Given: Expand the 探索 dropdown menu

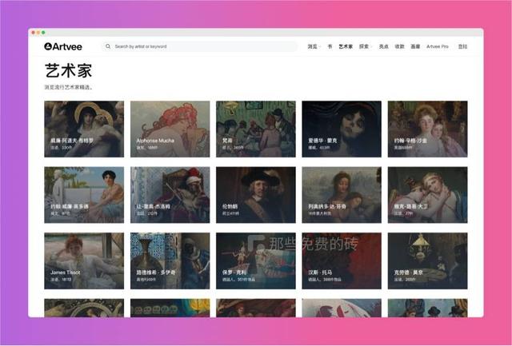Looking at the screenshot, I should tap(366, 46).
